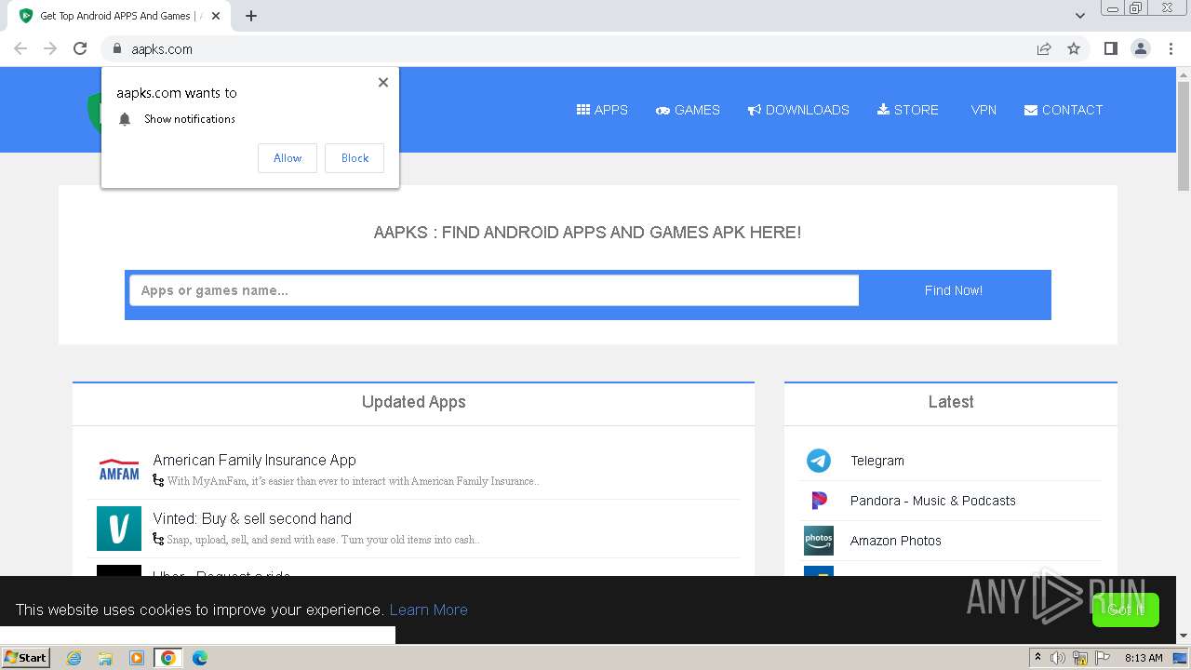The height and width of the screenshot is (670, 1191).
Task: Open the GAMES menu item
Action: (688, 110)
